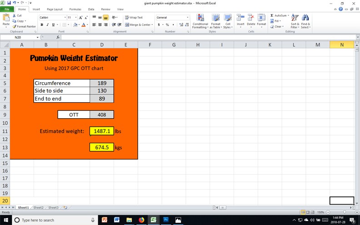The width and height of the screenshot is (360, 225).
Task: Toggle Italic formatting
Action: pyautogui.click(x=47, y=25)
